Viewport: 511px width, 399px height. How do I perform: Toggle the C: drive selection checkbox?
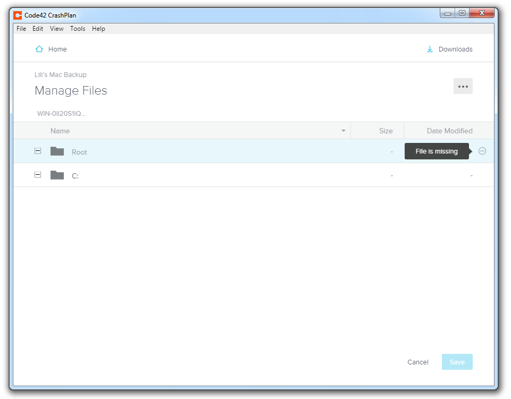coord(38,175)
